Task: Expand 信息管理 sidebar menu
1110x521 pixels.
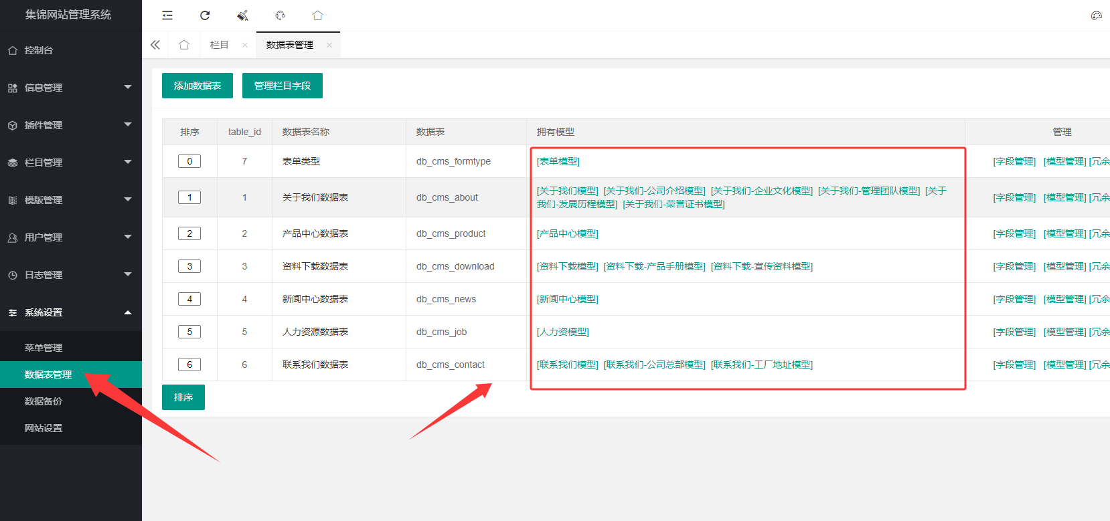Action: click(71, 88)
